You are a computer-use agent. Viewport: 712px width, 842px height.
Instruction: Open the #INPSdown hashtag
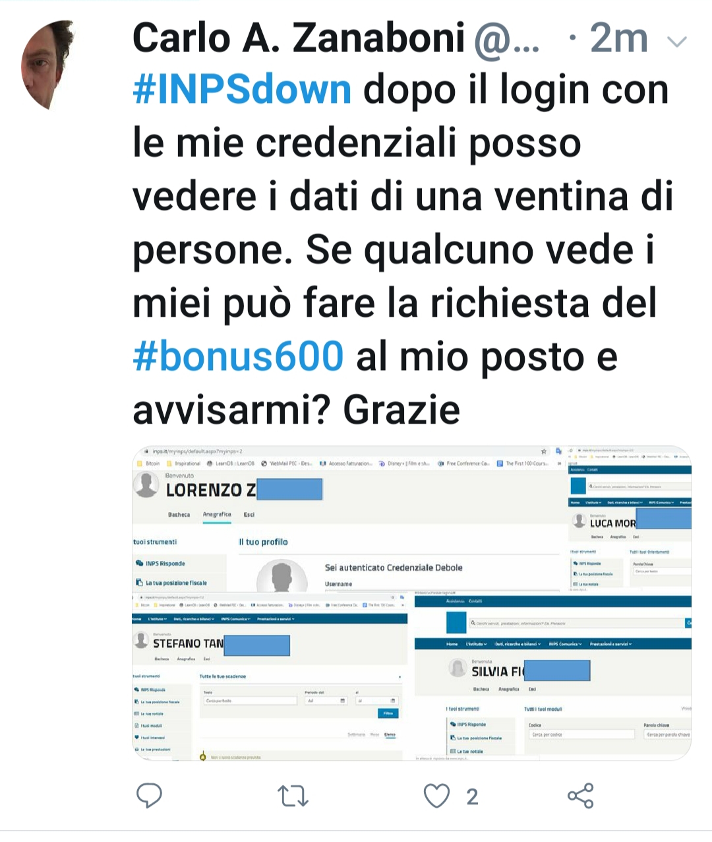[242, 90]
